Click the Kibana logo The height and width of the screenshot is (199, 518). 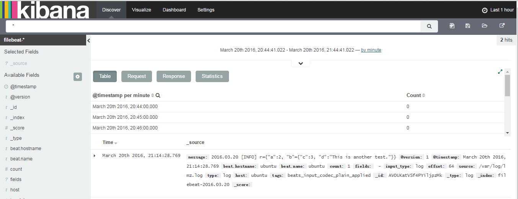coord(45,10)
